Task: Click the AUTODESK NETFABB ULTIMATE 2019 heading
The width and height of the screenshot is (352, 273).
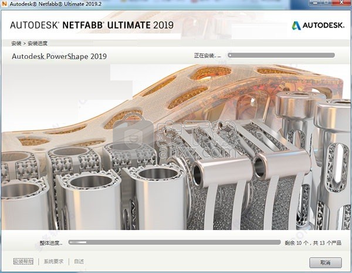Action: (x=92, y=25)
